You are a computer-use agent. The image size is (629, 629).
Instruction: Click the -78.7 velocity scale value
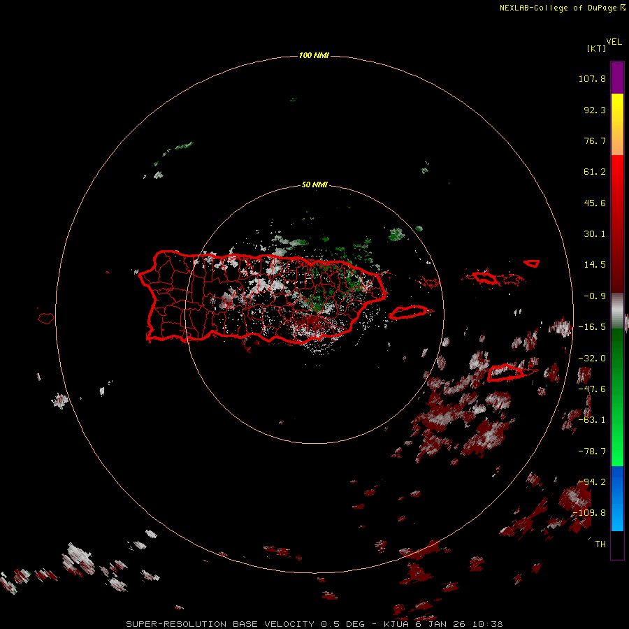tap(592, 451)
